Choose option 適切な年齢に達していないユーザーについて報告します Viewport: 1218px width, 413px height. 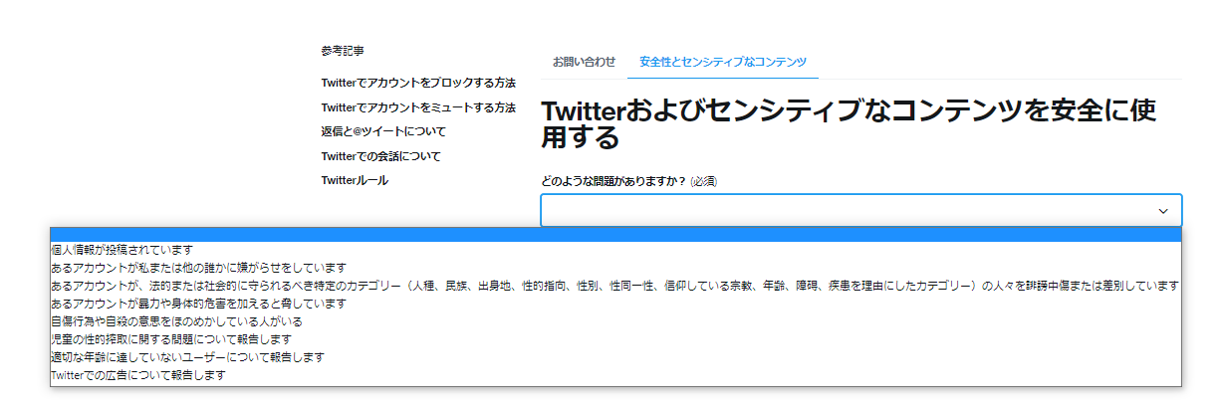point(615,357)
